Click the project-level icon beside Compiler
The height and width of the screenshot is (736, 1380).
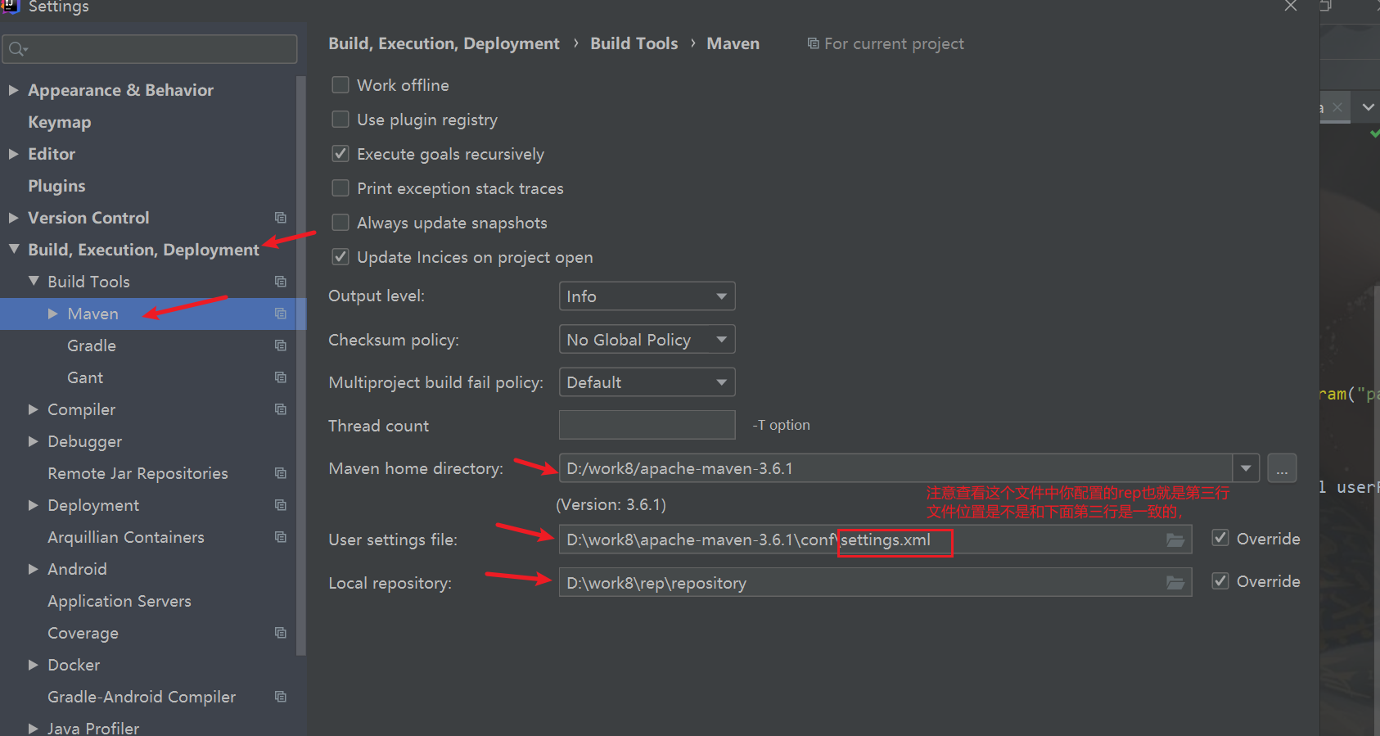281,409
